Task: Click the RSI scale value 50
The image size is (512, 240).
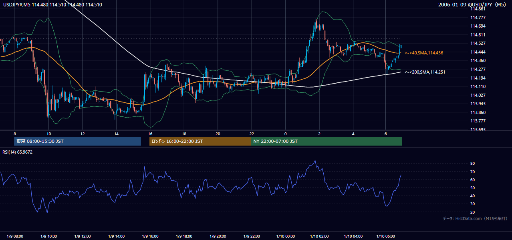Action: point(472,188)
